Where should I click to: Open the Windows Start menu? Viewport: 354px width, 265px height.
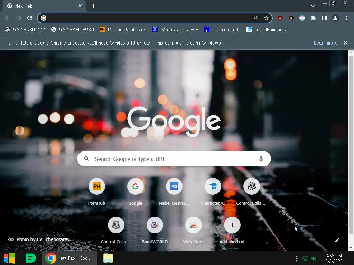(x=9, y=258)
